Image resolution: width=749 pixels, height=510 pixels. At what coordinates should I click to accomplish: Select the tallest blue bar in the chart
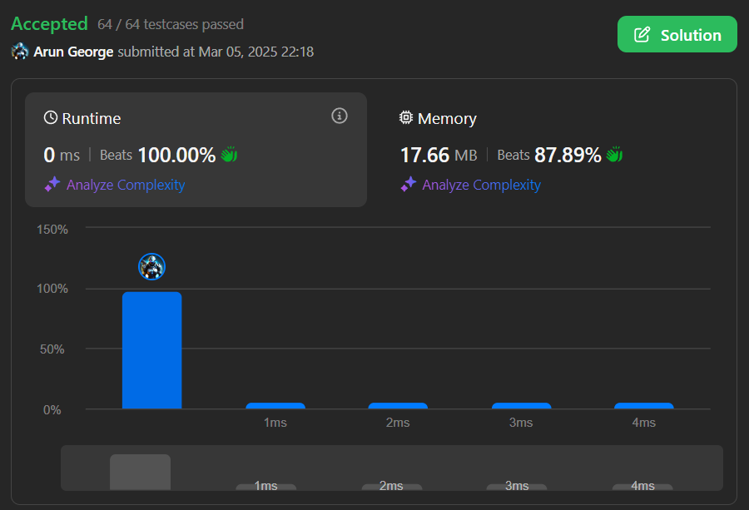[x=151, y=350]
